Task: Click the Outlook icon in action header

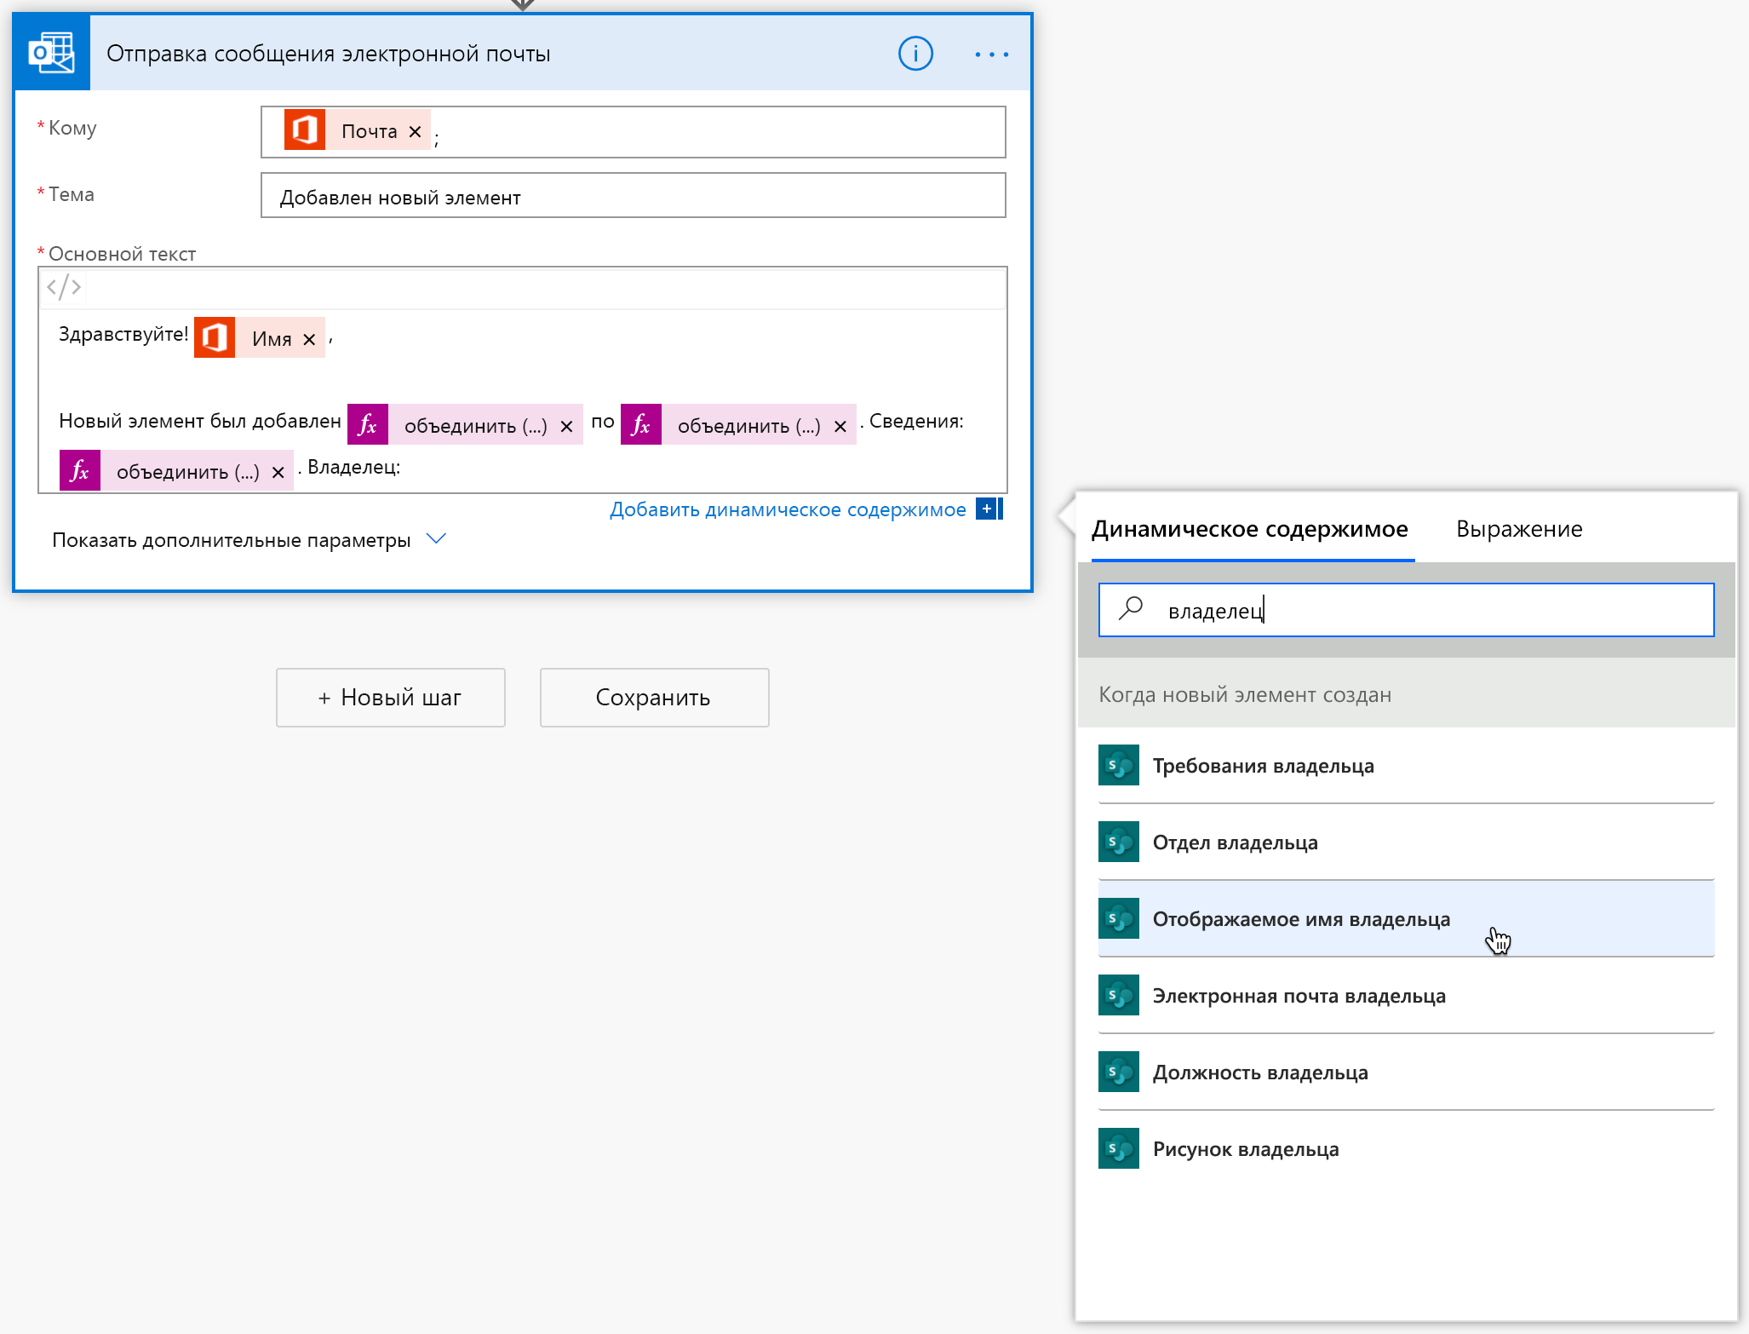Action: pyautogui.click(x=52, y=53)
